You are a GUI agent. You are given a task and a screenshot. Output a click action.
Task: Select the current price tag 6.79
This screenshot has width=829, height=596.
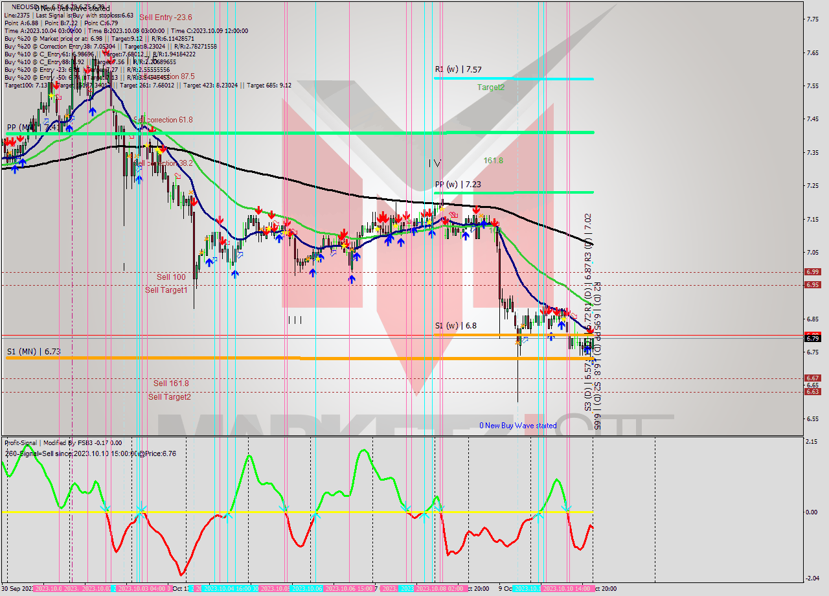[x=813, y=338]
